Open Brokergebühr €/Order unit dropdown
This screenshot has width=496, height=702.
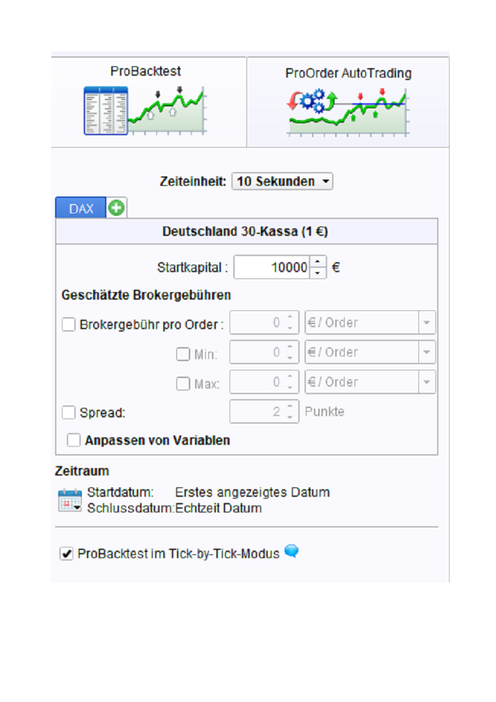coord(370,323)
